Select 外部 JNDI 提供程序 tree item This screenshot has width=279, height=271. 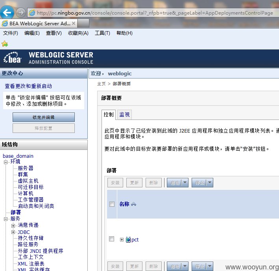(x=41, y=251)
